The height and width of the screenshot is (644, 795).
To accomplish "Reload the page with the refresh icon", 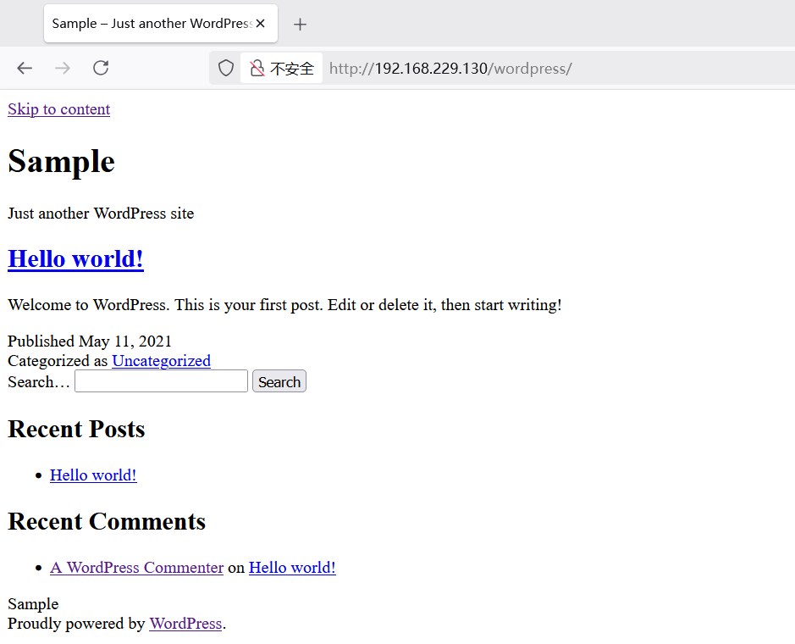I will click(x=101, y=68).
